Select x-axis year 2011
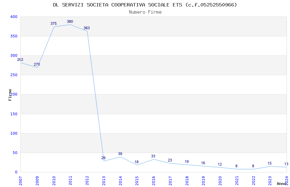Viewport: 290px width, 187px height. click(70, 181)
